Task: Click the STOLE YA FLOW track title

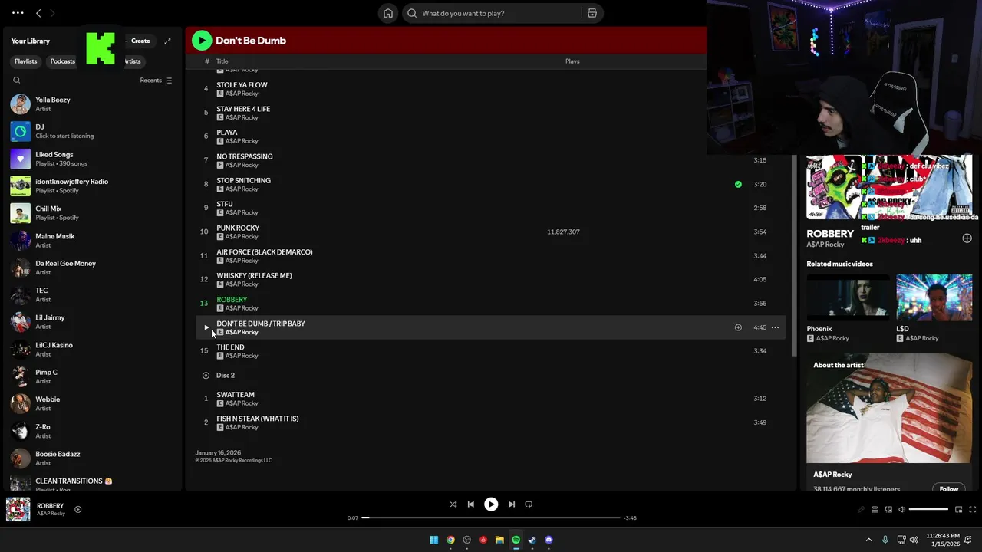Action: tap(242, 85)
